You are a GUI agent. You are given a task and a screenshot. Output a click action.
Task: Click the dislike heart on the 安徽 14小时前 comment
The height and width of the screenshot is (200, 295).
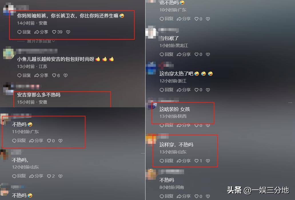[x=68, y=32]
